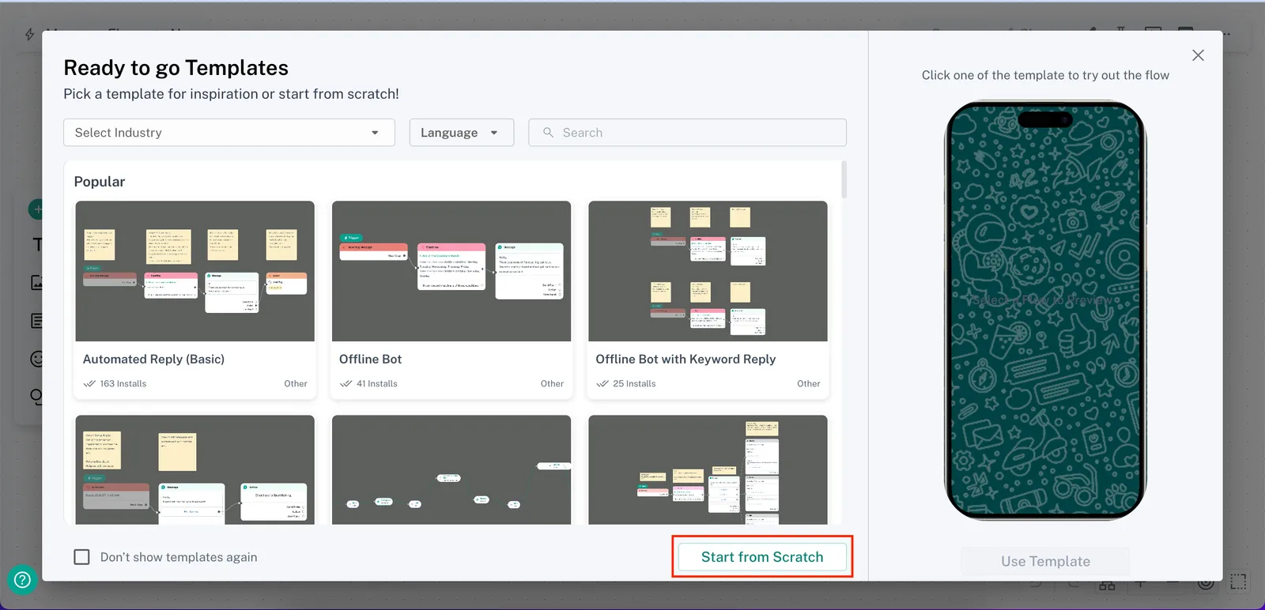Viewport: 1265px width, 610px height.
Task: Close the Ready to go Templates dialog
Action: tap(1198, 55)
